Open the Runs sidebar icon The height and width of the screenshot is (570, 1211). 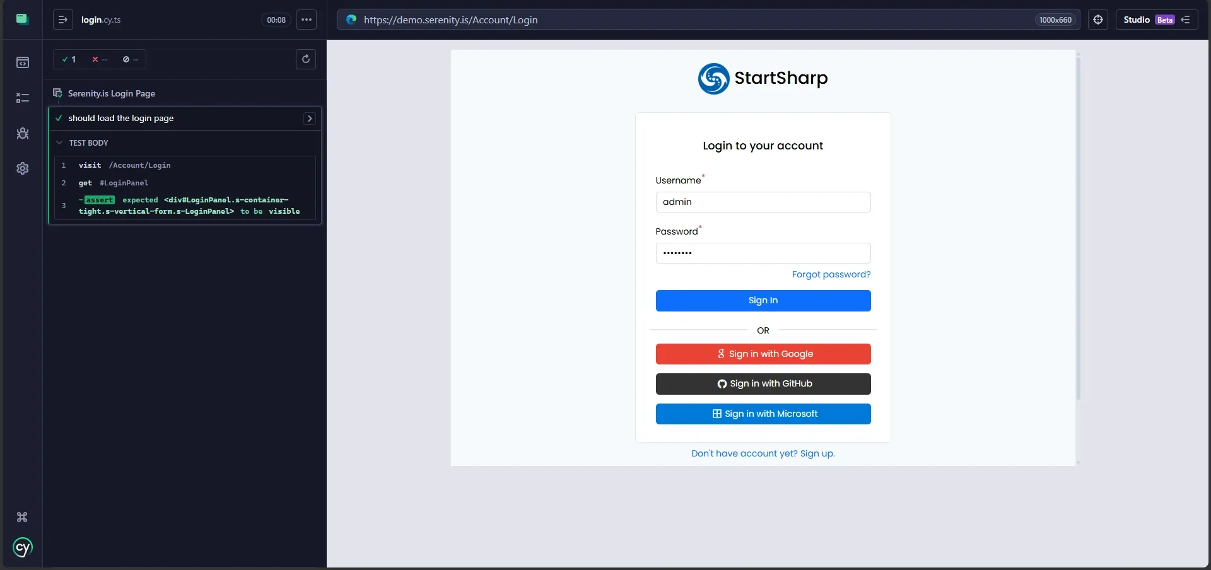click(x=22, y=98)
